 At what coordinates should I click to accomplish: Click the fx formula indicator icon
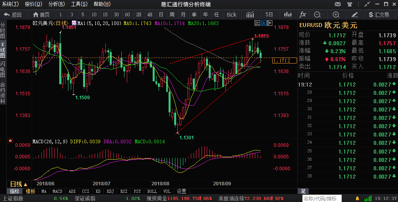pos(303,15)
